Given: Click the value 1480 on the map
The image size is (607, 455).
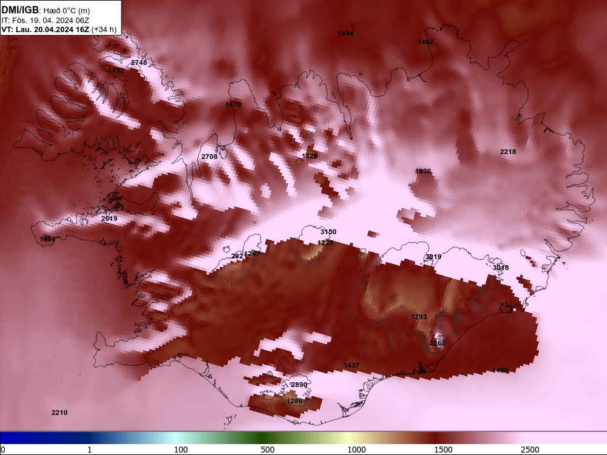Looking at the screenshot, I should [500, 371].
